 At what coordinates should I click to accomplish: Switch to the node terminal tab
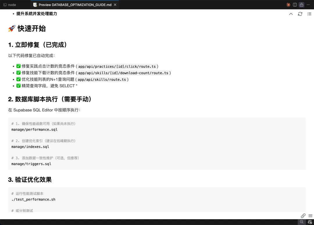pos(12,5)
